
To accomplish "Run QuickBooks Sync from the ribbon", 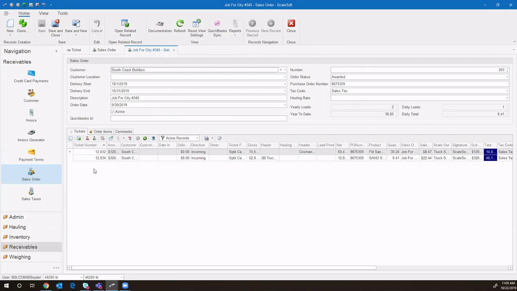I will coord(217,28).
